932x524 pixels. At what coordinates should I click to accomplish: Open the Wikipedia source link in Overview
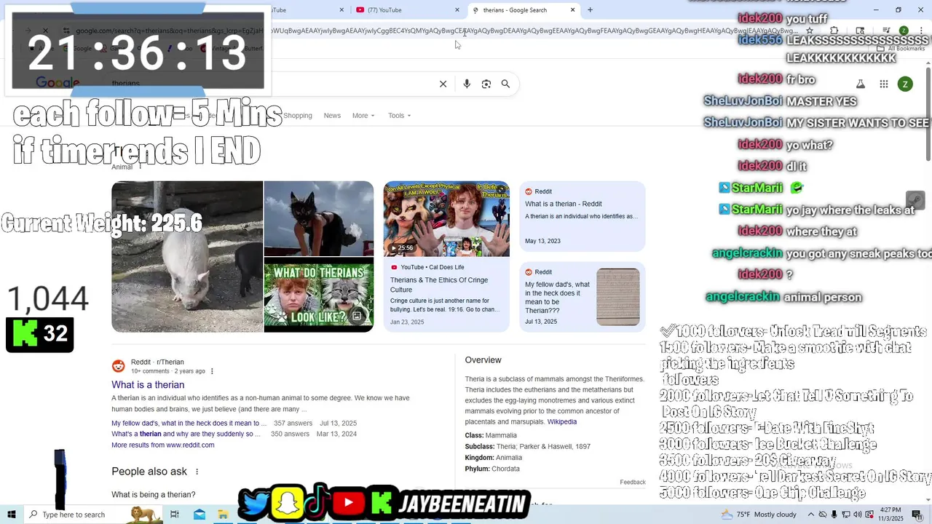(x=562, y=422)
